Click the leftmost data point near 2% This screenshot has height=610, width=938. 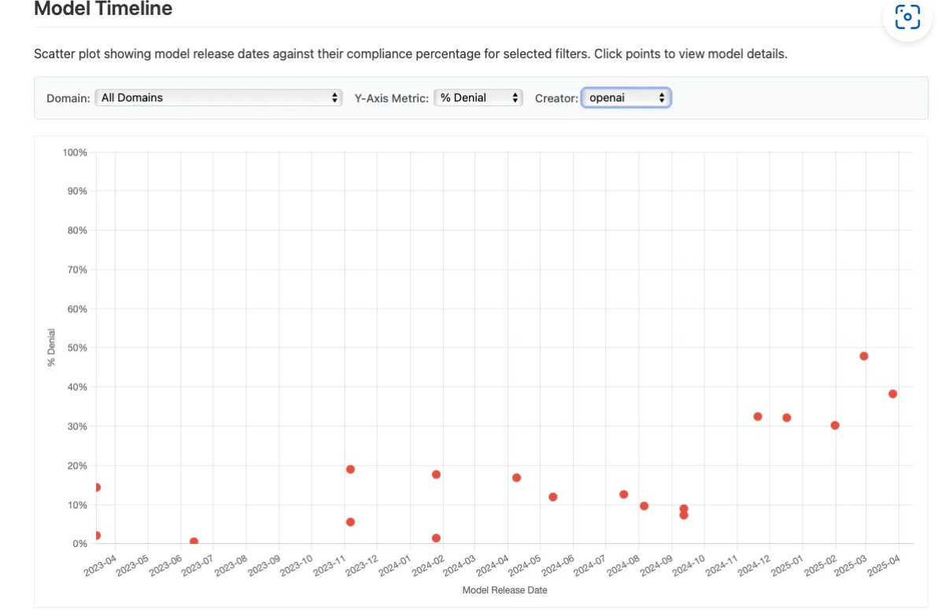(97, 535)
